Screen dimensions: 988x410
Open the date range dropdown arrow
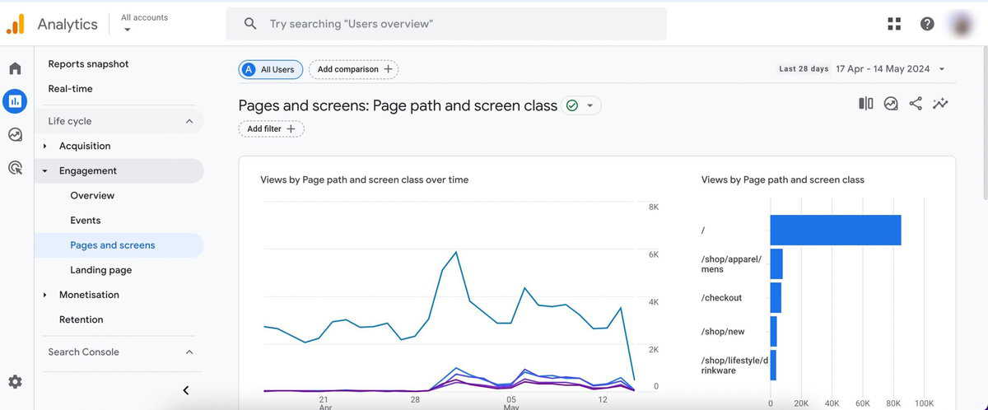(942, 69)
